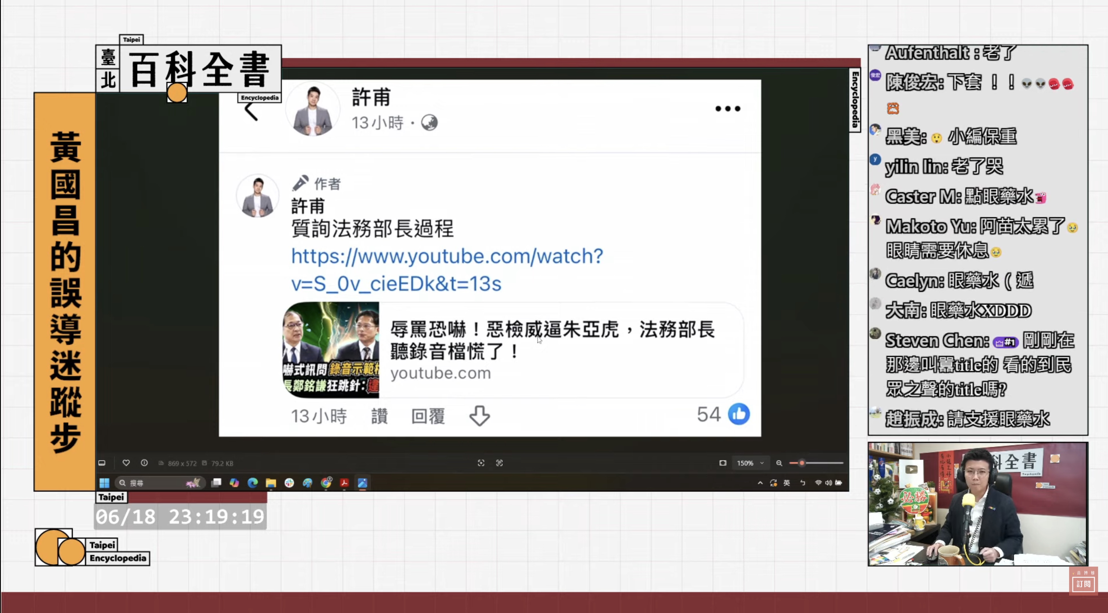Open Task View on the taskbar
The image size is (1108, 613).
(216, 483)
